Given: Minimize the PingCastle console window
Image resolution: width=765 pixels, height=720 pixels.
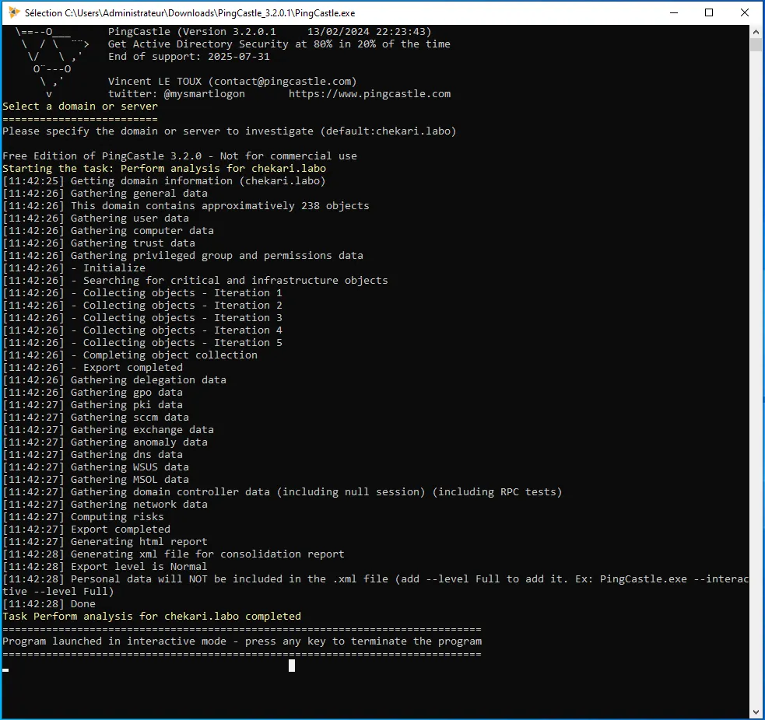Looking at the screenshot, I should coord(672,12).
